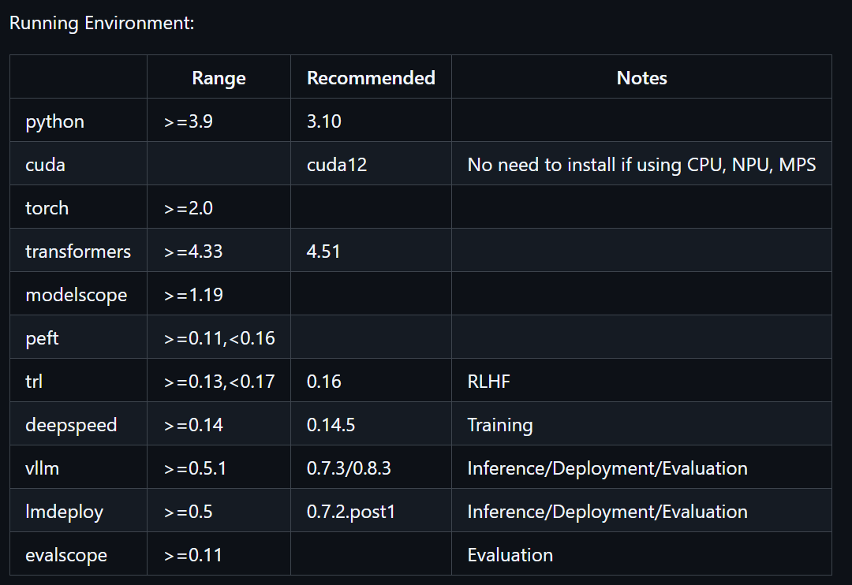The image size is (852, 585).
Task: Click the '>=0.13,<0.17' range cell
Action: (219, 382)
